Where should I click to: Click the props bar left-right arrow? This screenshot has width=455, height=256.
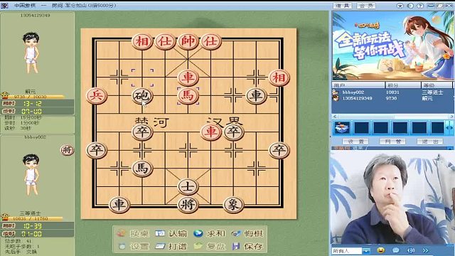point(449,128)
